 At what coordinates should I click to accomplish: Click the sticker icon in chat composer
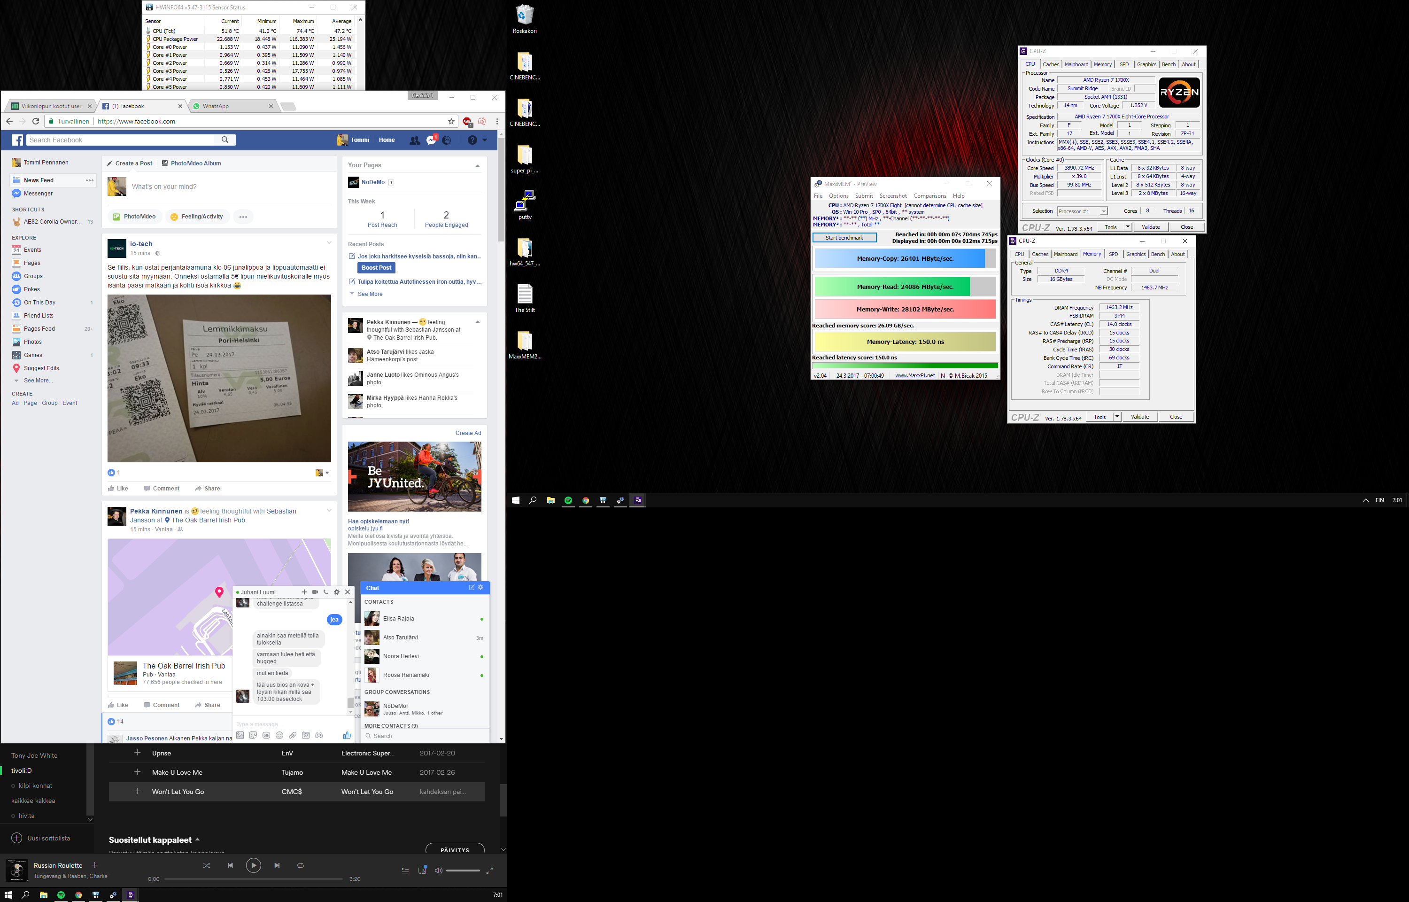(253, 735)
